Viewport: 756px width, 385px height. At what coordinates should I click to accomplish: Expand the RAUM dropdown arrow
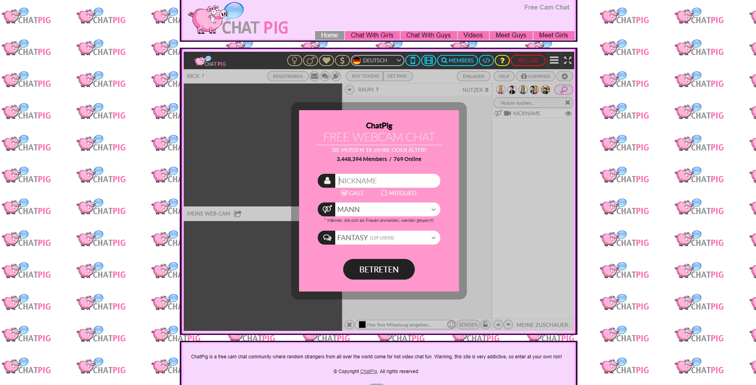[x=349, y=90]
